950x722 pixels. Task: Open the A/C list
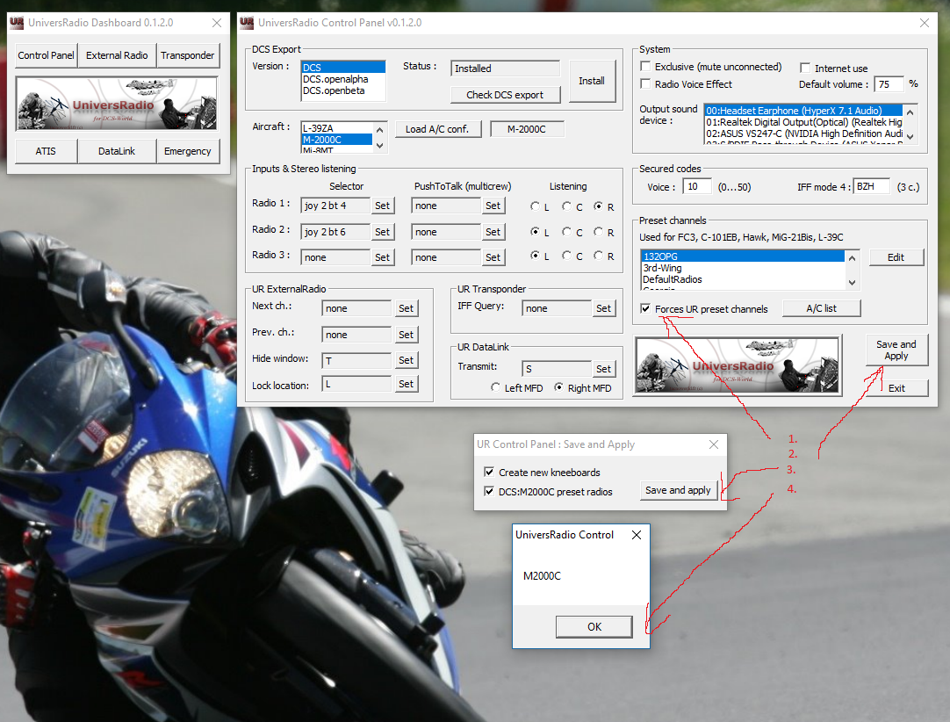[x=821, y=308]
